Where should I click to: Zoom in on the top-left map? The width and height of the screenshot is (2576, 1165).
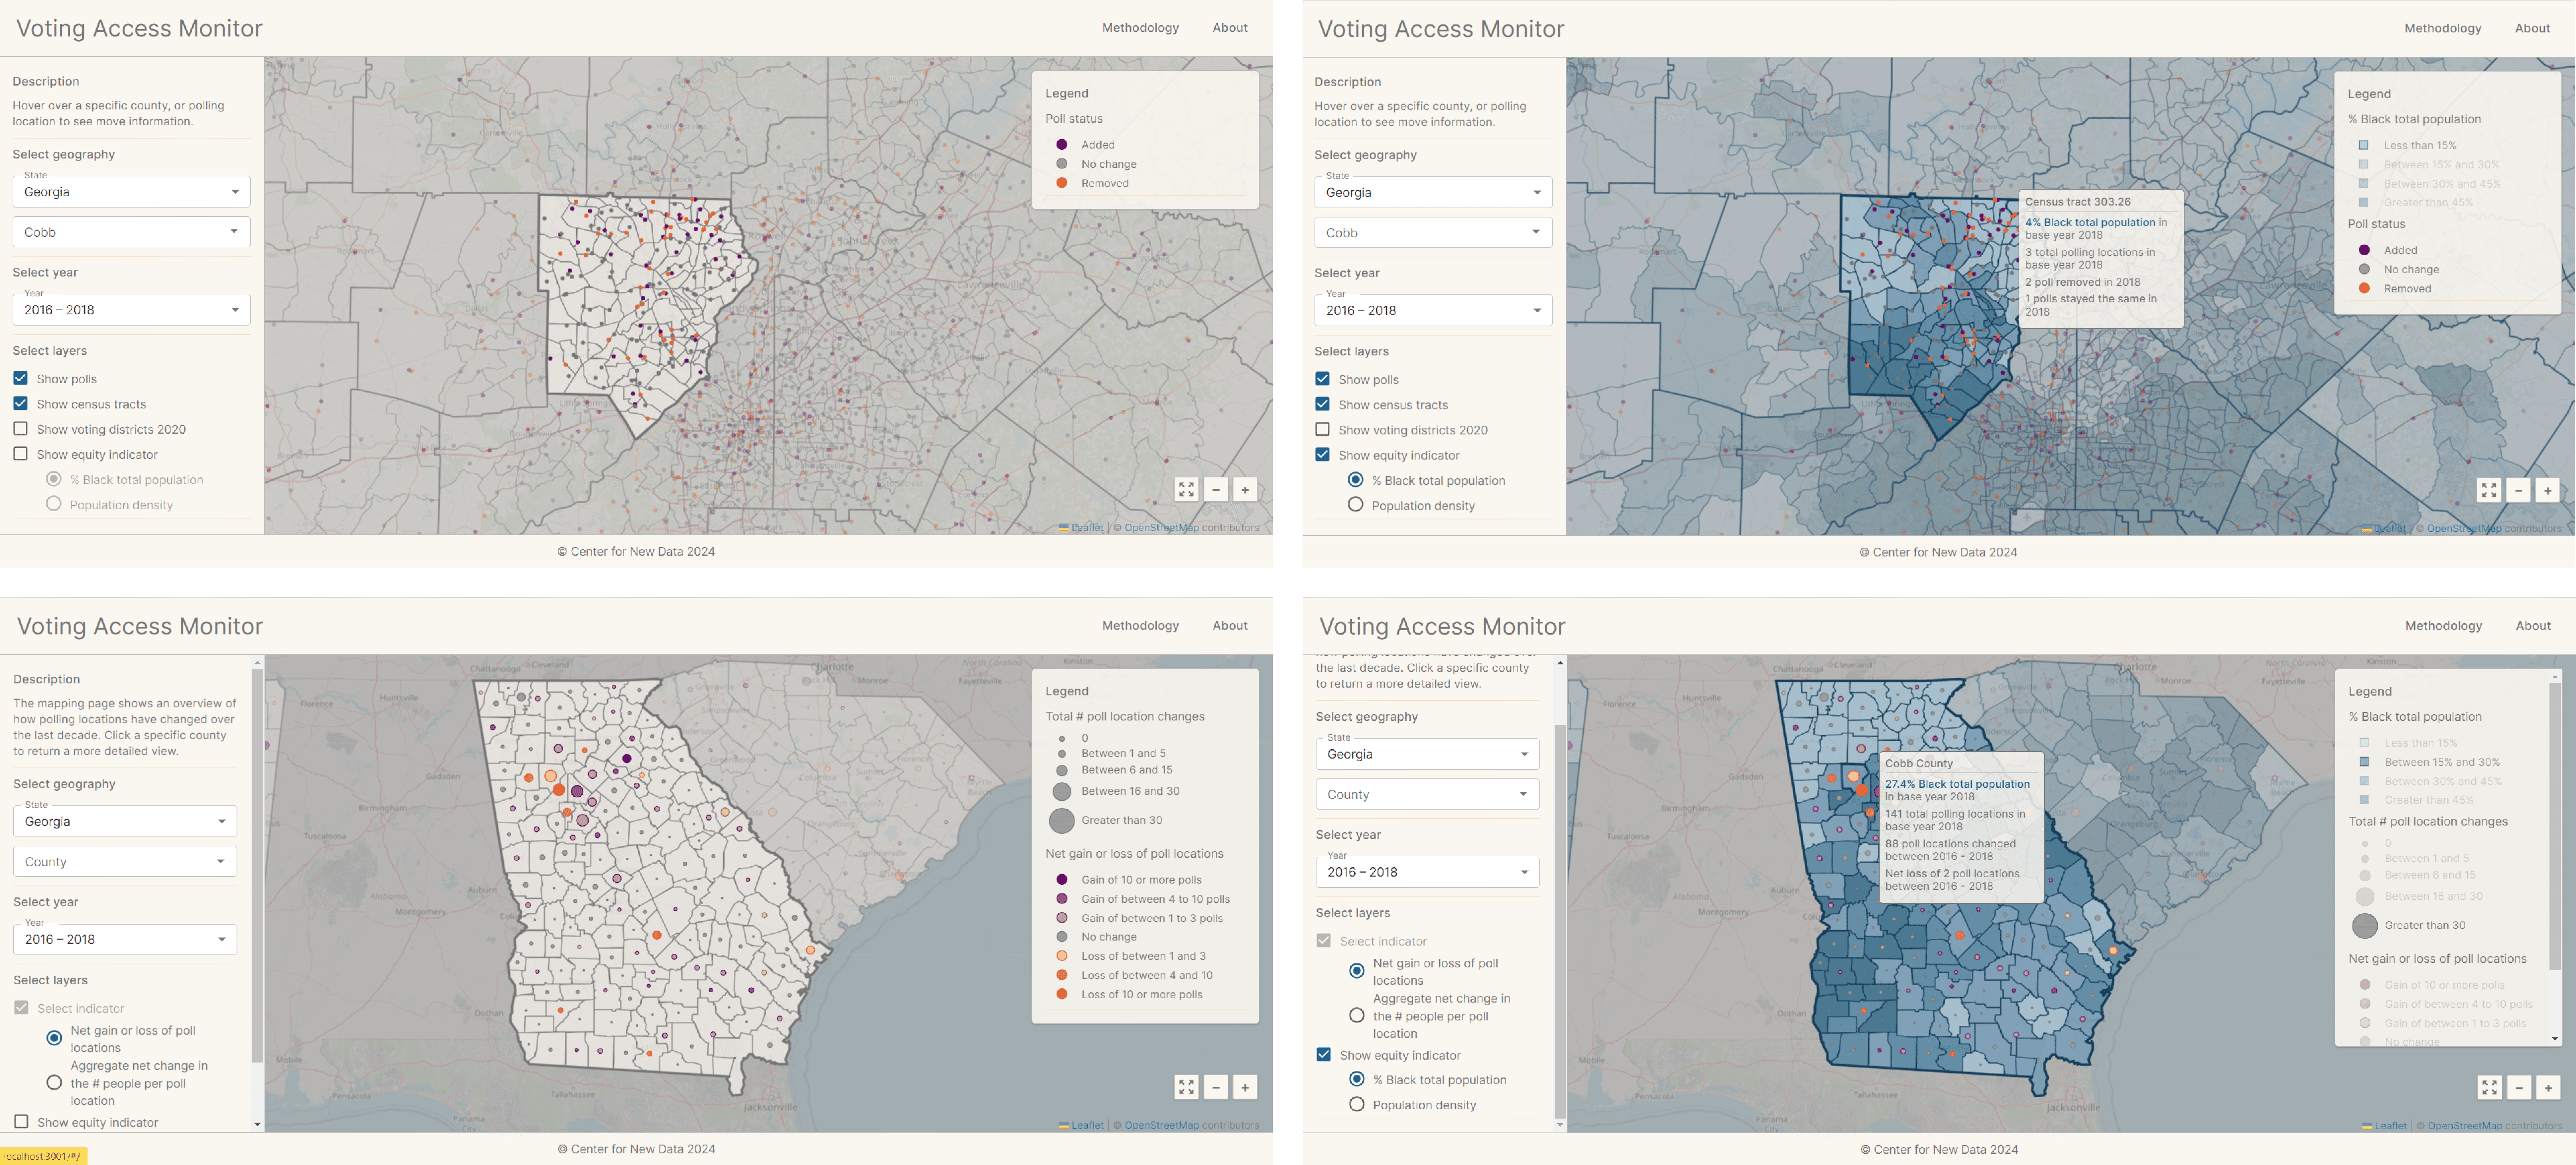(1245, 489)
